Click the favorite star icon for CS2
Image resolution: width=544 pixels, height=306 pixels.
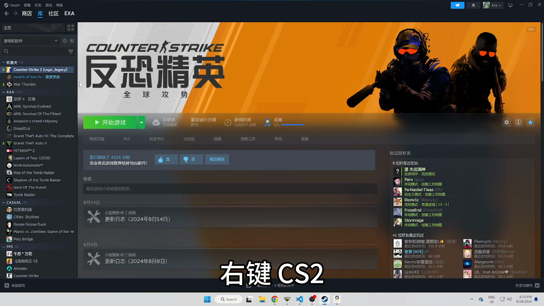[531, 122]
